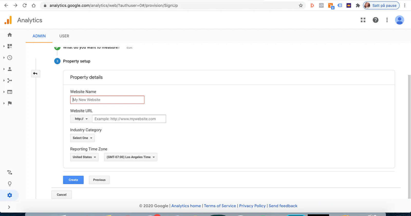This screenshot has height=216, width=411.
Task: Open the Google account avatar
Action: pyautogui.click(x=399, y=20)
